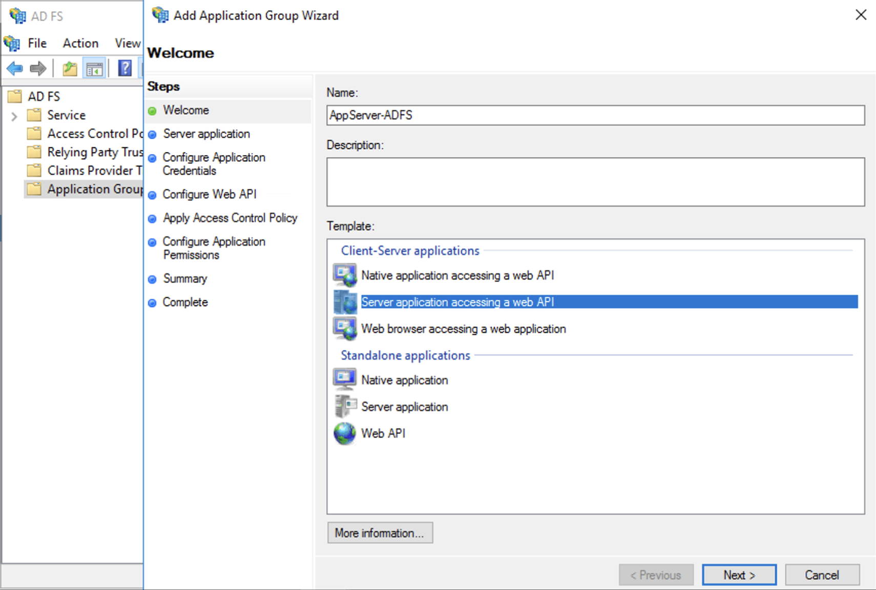Select standalone Native application template

405,380
